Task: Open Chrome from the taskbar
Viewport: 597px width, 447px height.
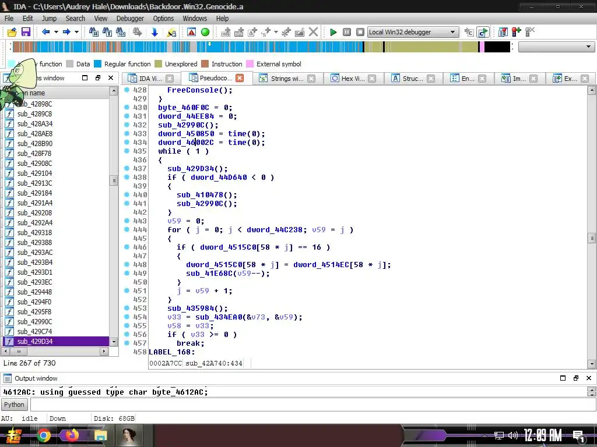Action: click(x=44, y=435)
